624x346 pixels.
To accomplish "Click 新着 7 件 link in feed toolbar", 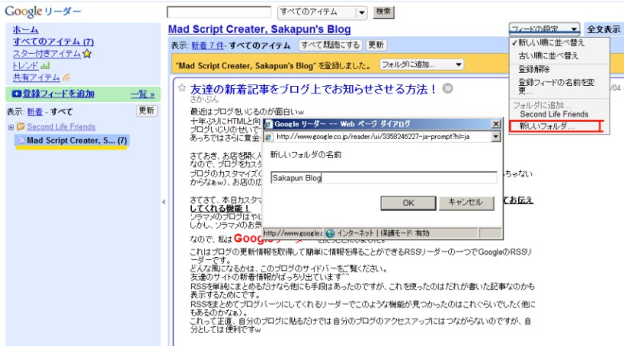I will (208, 46).
